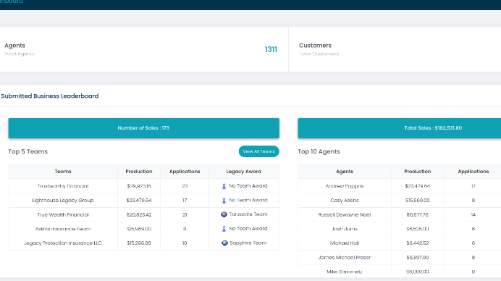The image size is (501, 281).
Task: Click production value $23,479.64 for Lighthouse Legacy Group
Action: (x=139, y=201)
